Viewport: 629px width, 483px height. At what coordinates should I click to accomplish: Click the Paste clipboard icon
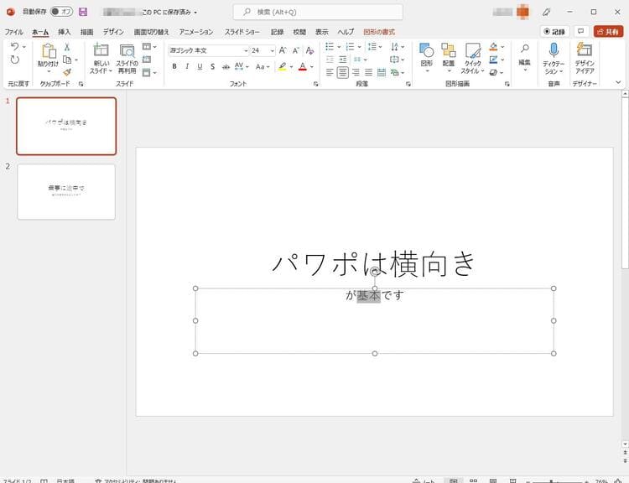(x=49, y=51)
